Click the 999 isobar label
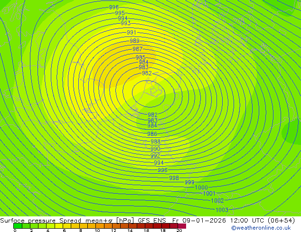 (189, 182)
